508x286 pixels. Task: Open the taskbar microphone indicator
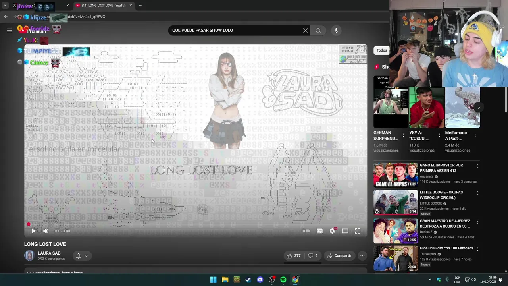tap(447, 280)
